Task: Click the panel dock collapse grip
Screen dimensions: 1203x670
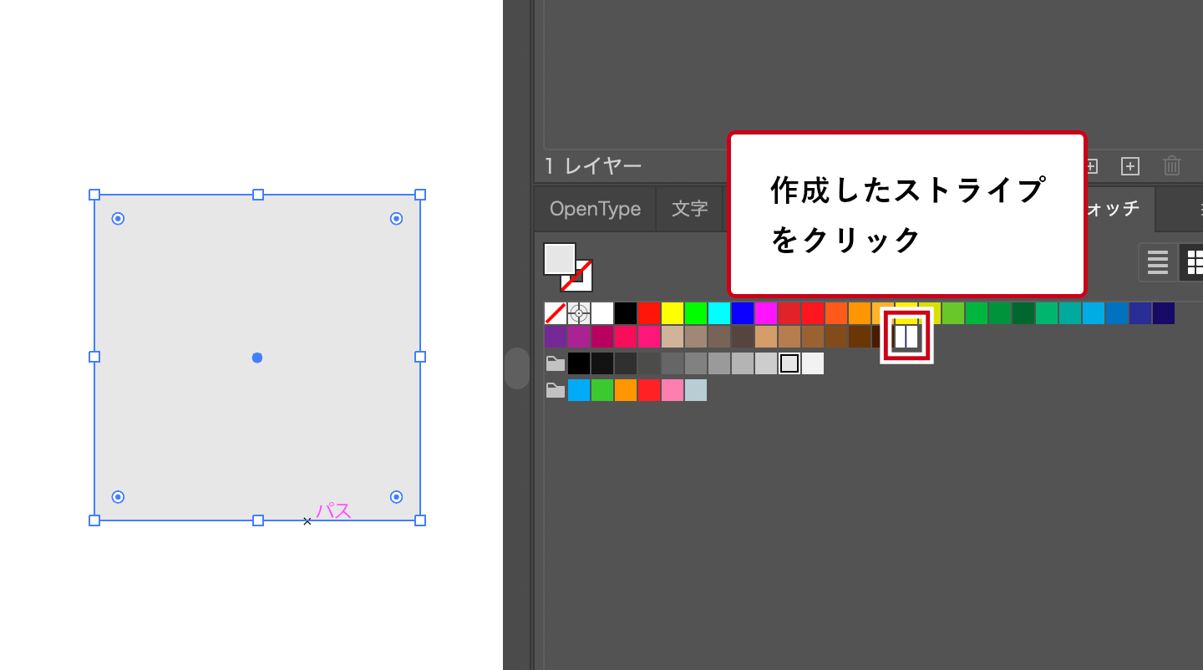Action: click(x=517, y=368)
